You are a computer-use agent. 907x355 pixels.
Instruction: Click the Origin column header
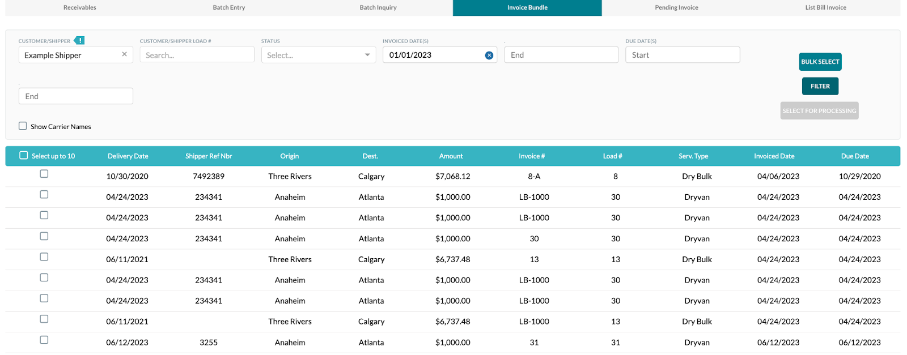point(290,156)
